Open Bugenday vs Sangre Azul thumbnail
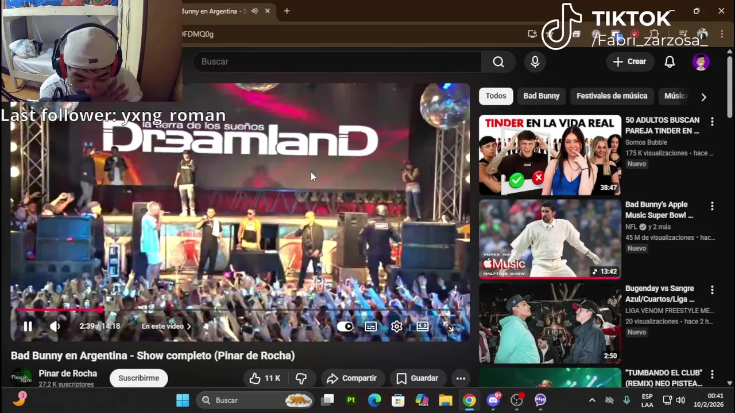This screenshot has height=413, width=735. tap(550, 323)
